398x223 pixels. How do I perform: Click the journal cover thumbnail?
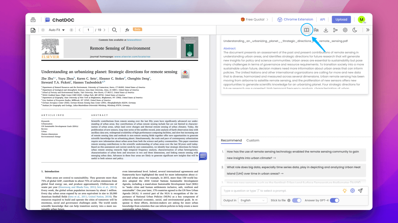(x=189, y=47)
